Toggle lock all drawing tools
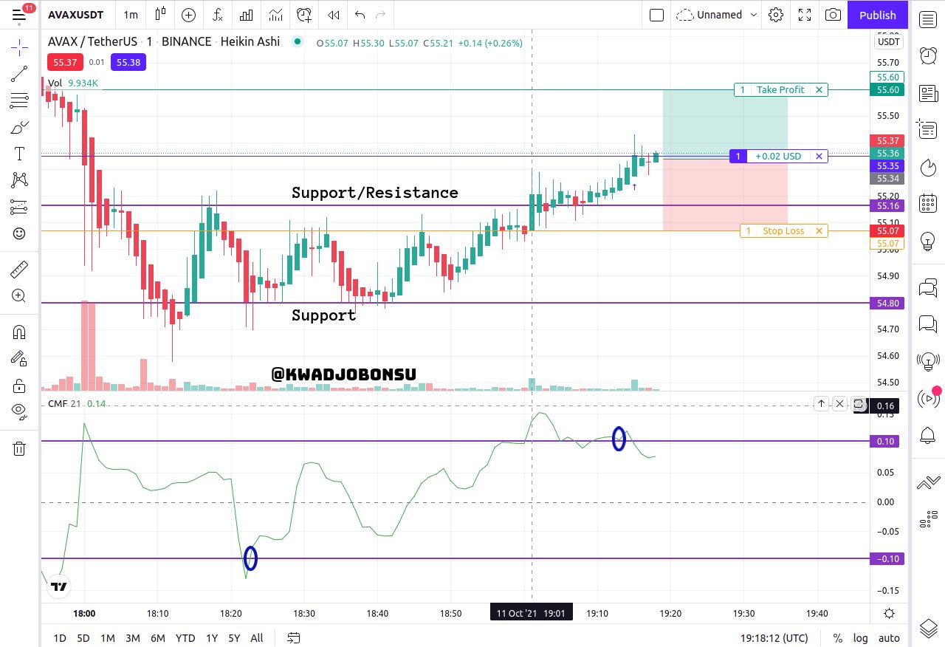945x647 pixels. [x=19, y=386]
